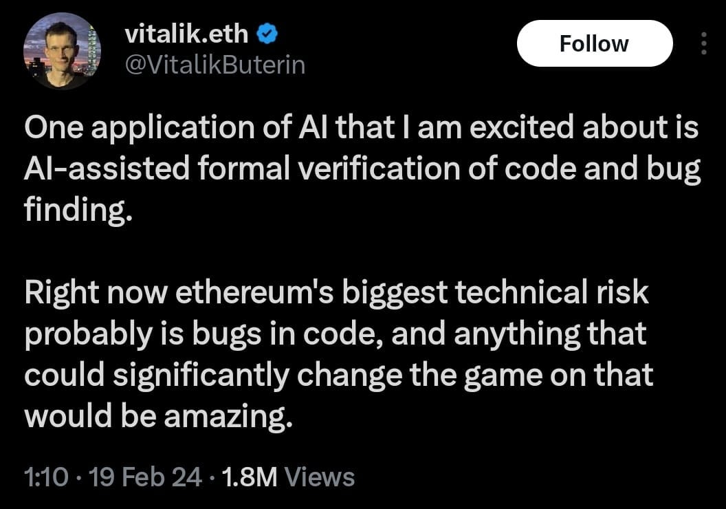Image resolution: width=726 pixels, height=509 pixels.
Task: Click the word "finding." in the tweet
Action: (77, 210)
